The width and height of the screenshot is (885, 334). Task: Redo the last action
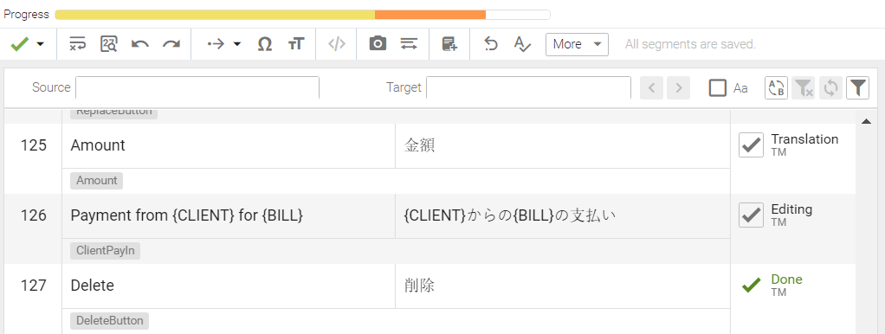coord(171,44)
